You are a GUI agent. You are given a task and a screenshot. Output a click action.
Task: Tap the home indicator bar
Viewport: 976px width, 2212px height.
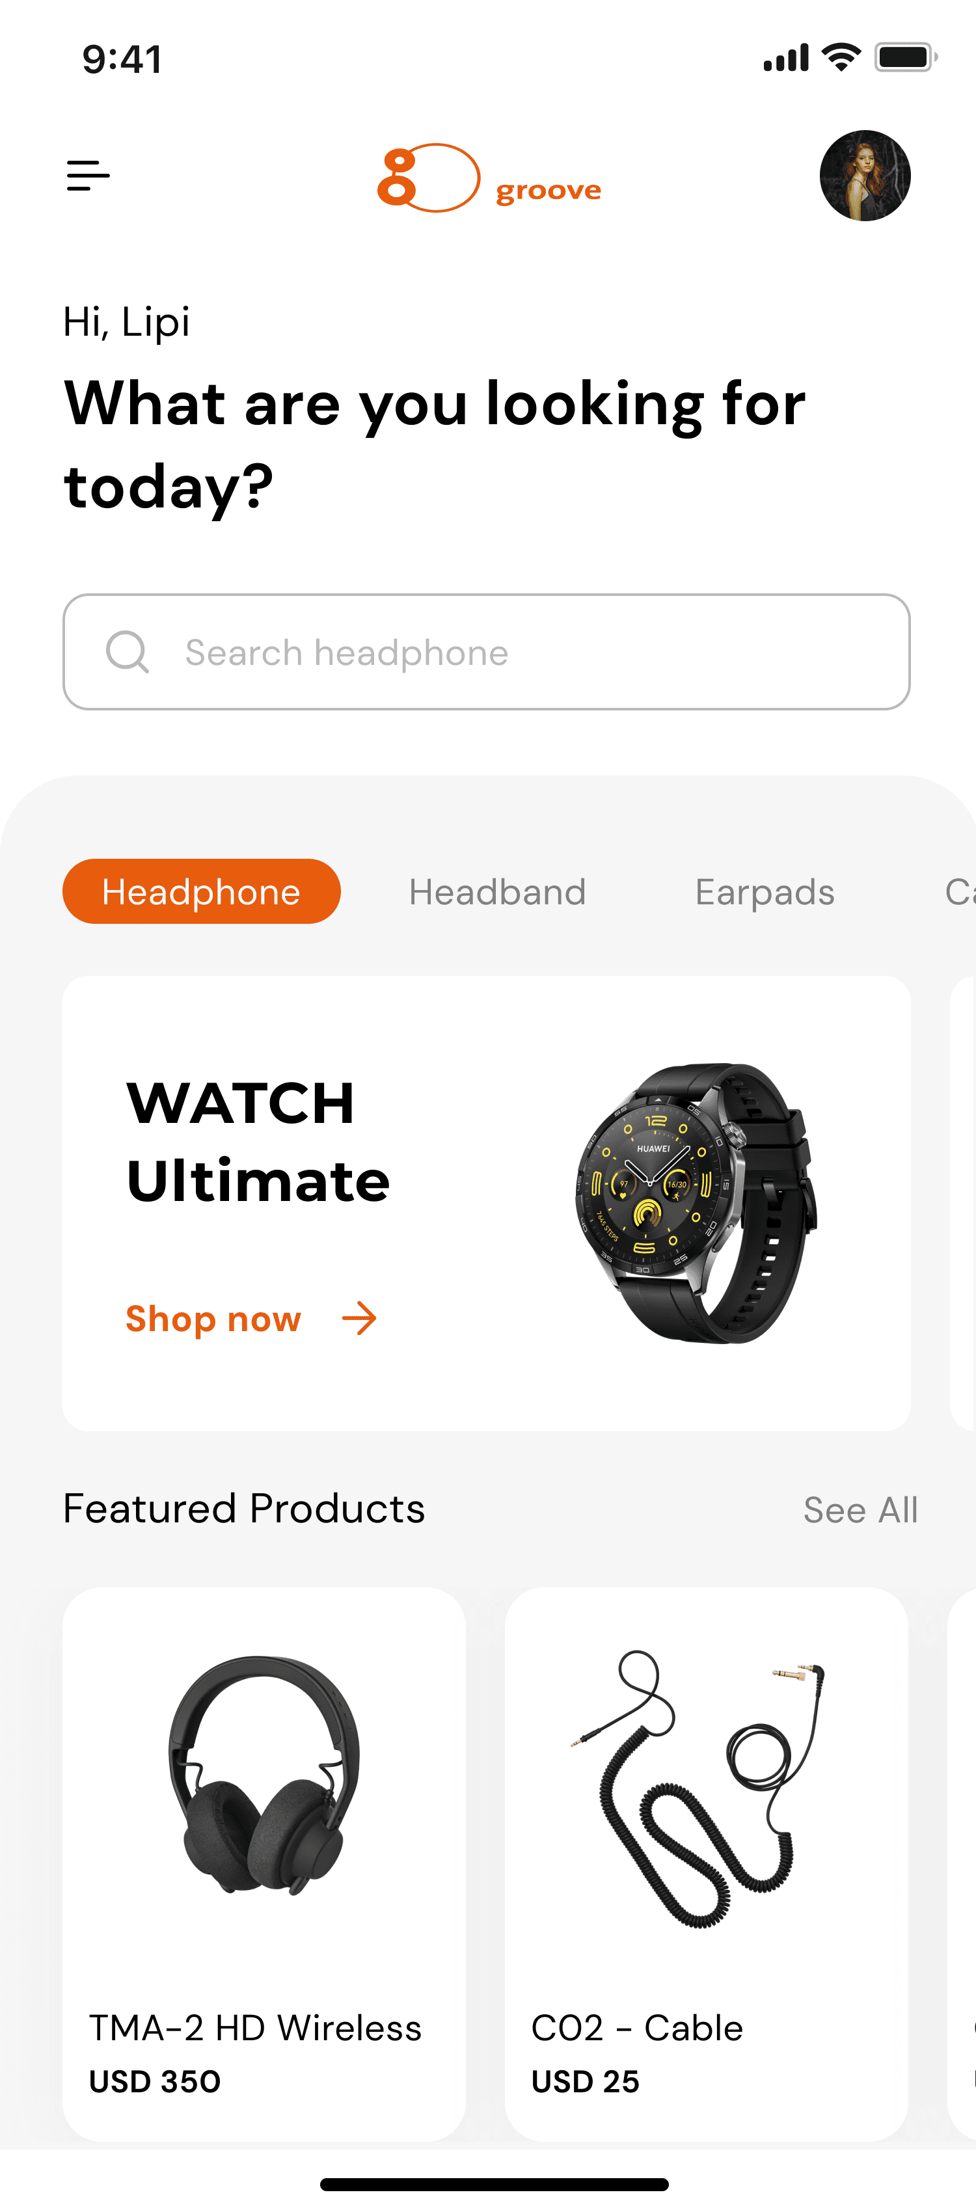point(494,2185)
